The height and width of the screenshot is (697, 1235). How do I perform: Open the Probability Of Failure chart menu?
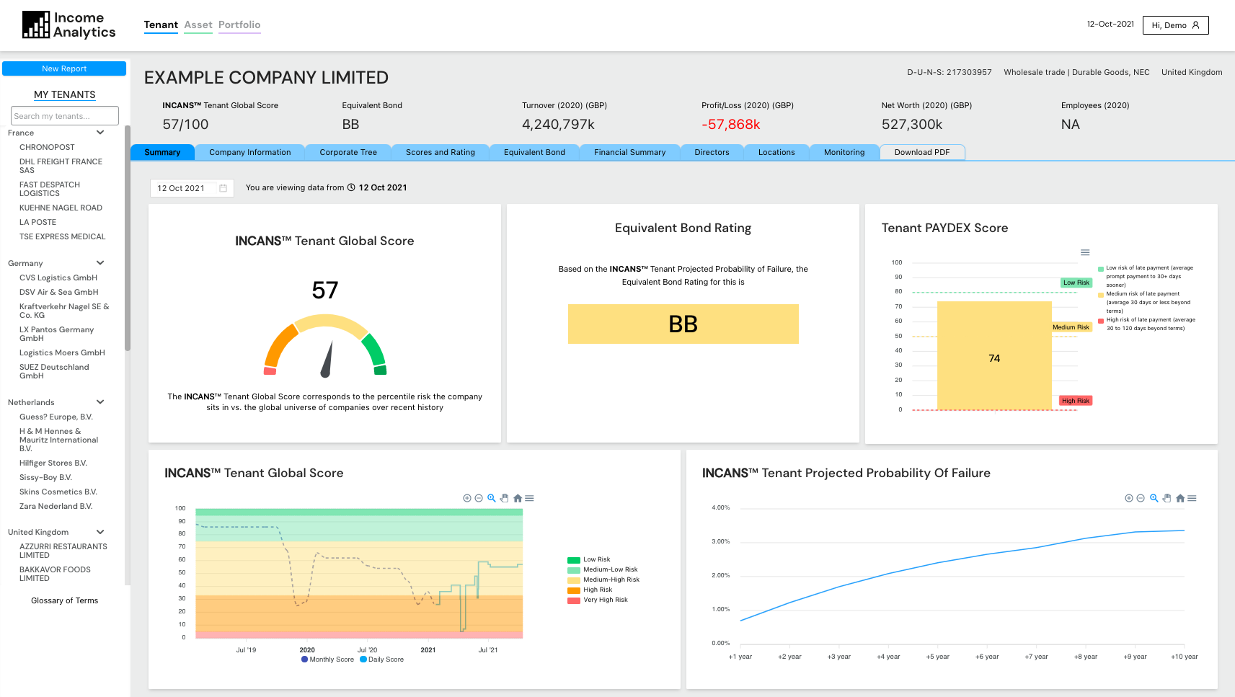[1192, 498]
